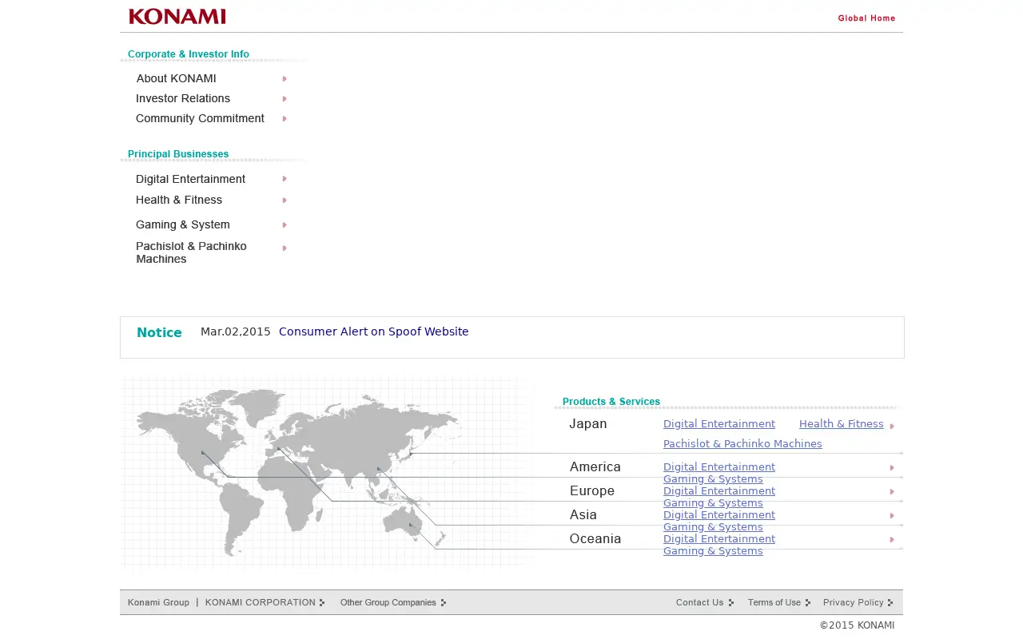
Task: Open Oceania Digital Entertainment link
Action: 719,539
